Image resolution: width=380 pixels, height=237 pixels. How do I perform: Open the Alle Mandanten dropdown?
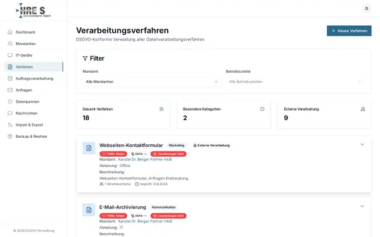[x=152, y=82]
